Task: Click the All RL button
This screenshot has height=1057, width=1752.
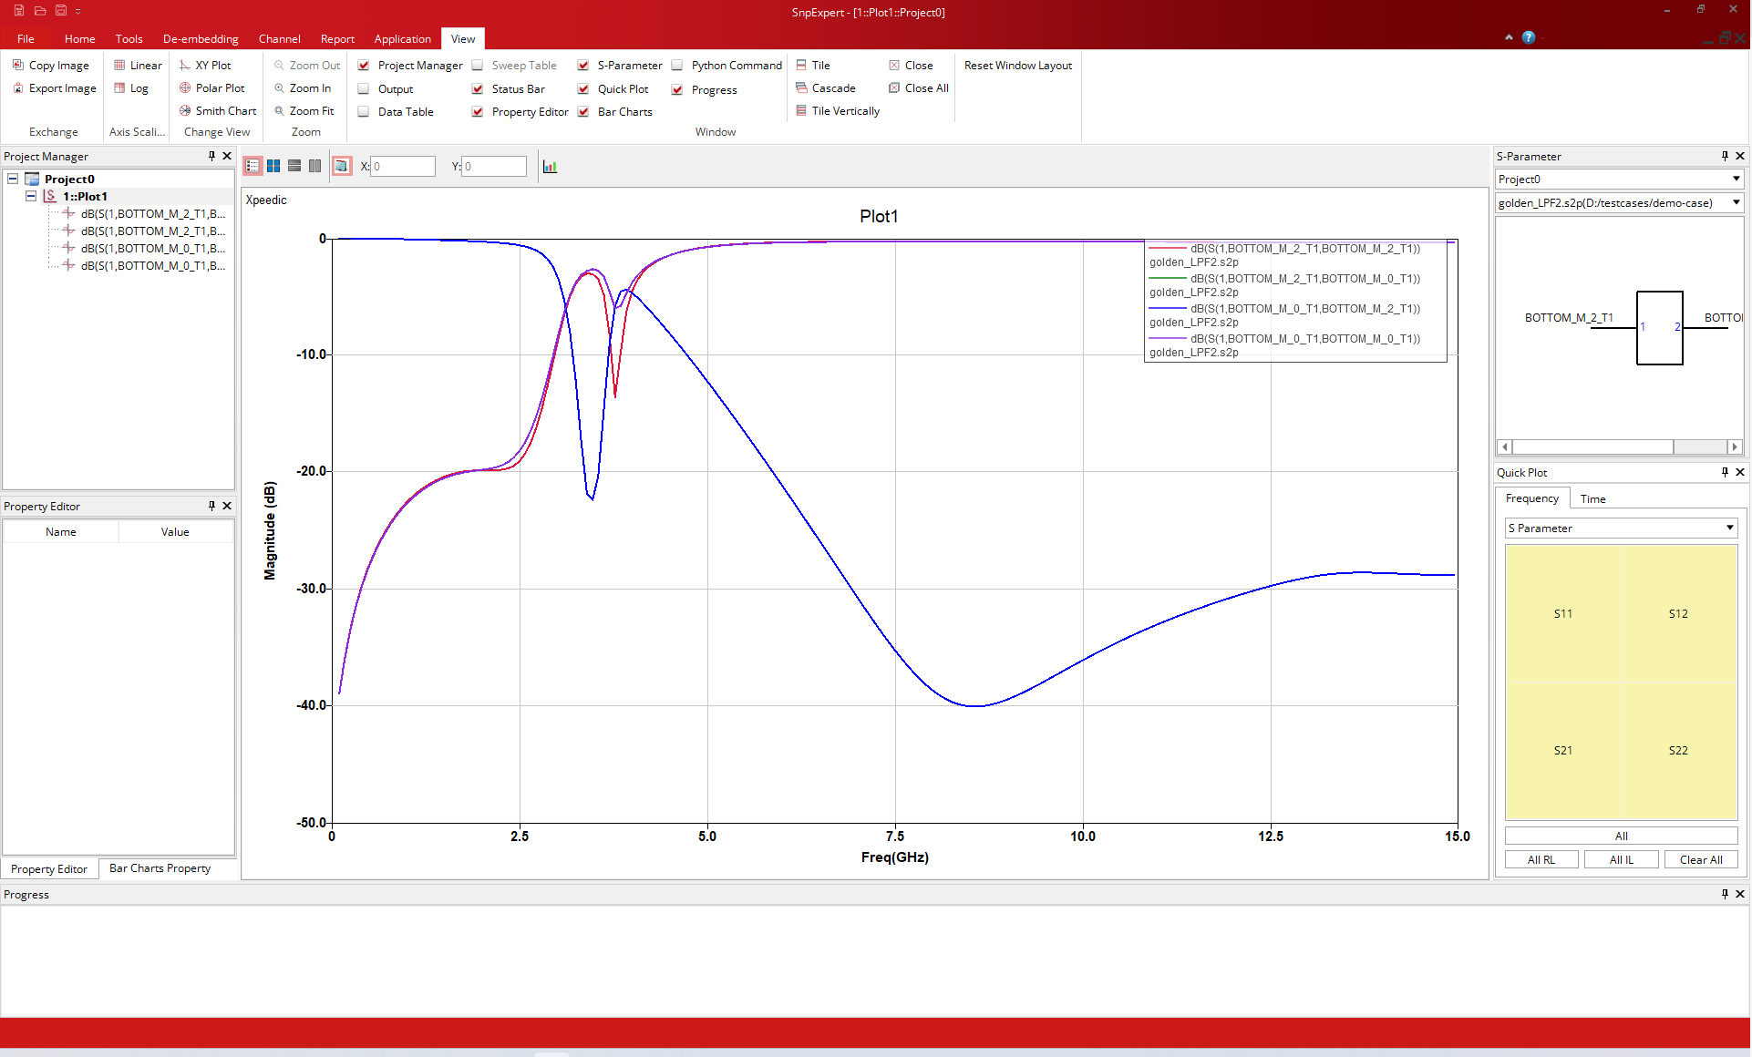Action: point(1541,859)
